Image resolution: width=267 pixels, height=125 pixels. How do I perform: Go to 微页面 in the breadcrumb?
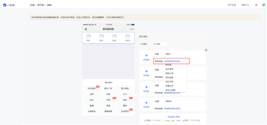[41, 5]
